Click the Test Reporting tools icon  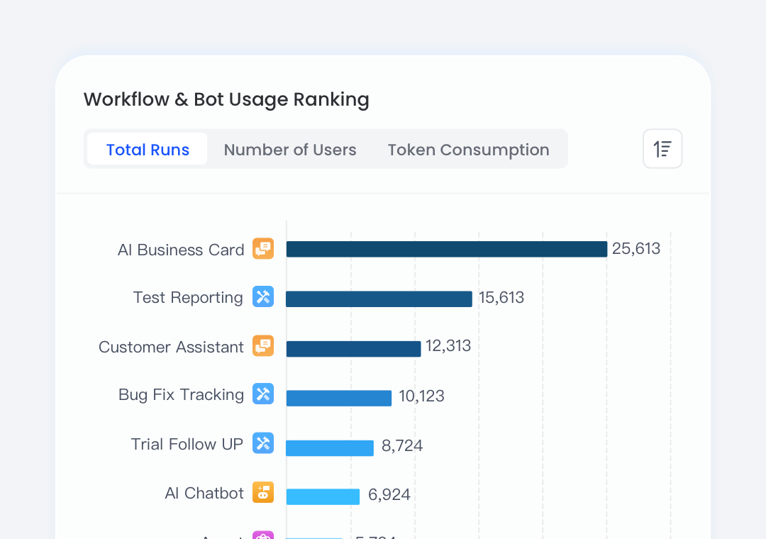(263, 297)
